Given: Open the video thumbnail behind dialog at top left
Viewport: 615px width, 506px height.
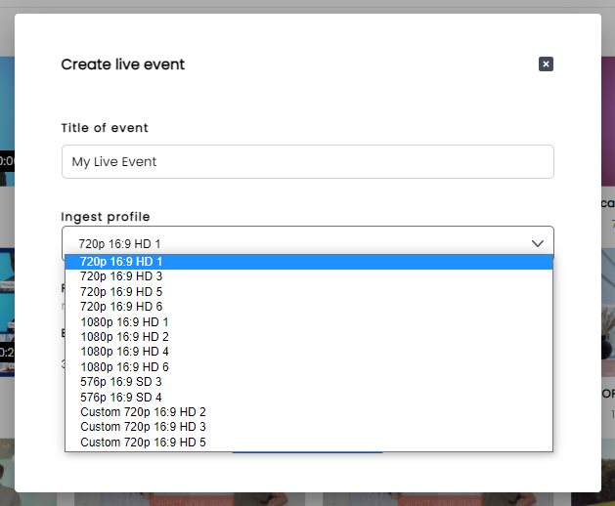Looking at the screenshot, I should 7,121.
